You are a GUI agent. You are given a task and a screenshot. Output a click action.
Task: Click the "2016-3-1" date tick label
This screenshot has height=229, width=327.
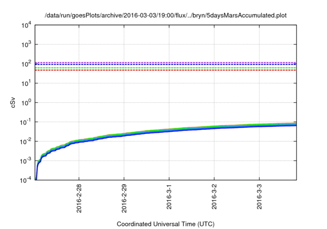(x=169, y=196)
